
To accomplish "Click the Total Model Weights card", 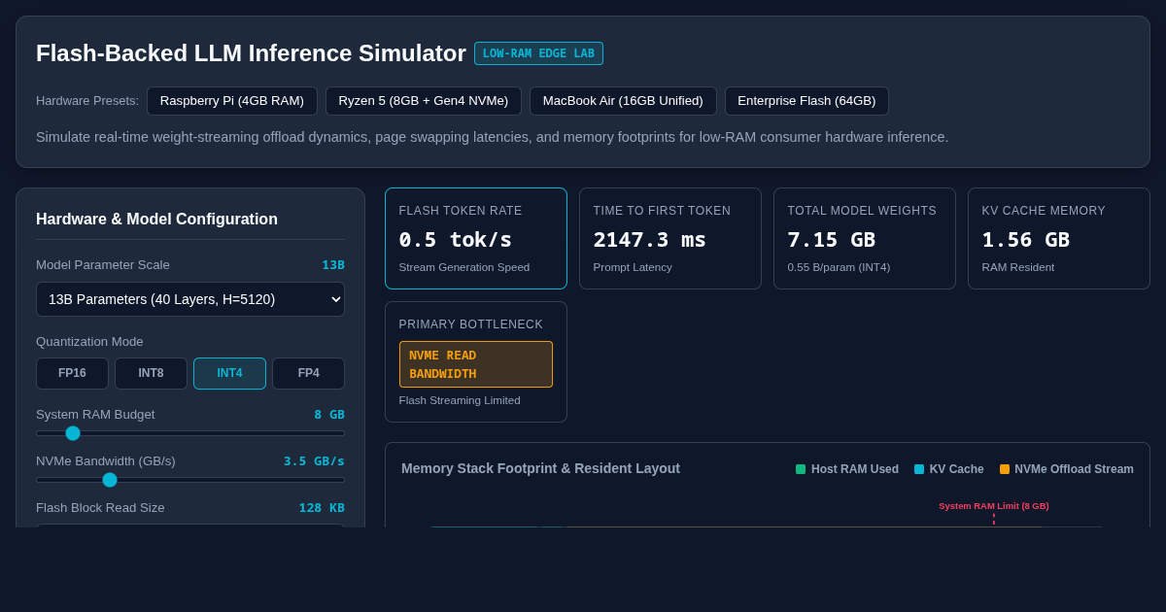I will (x=865, y=238).
